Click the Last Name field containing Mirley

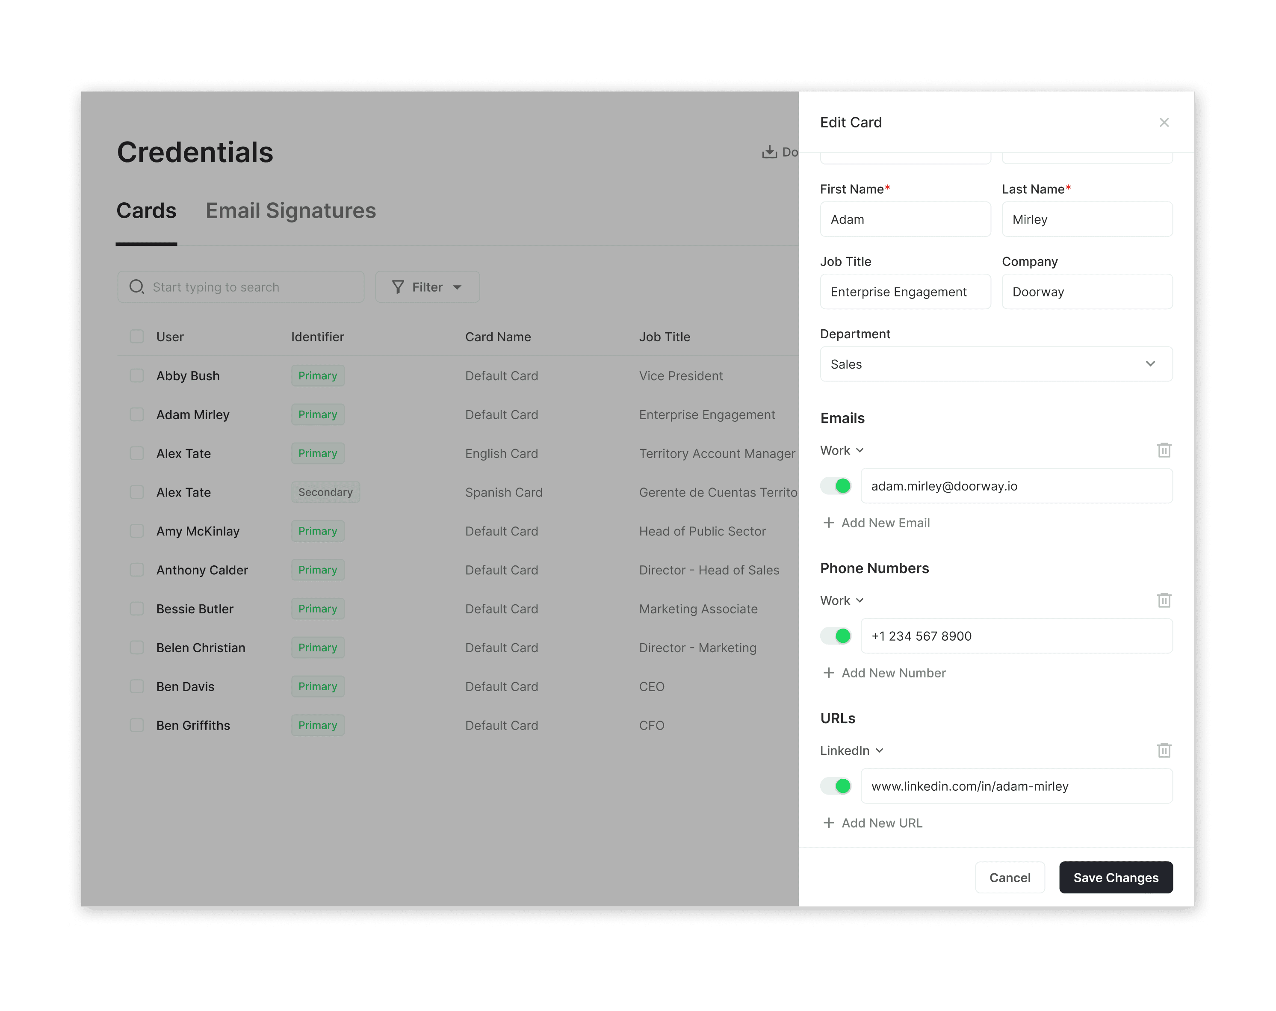1087,219
